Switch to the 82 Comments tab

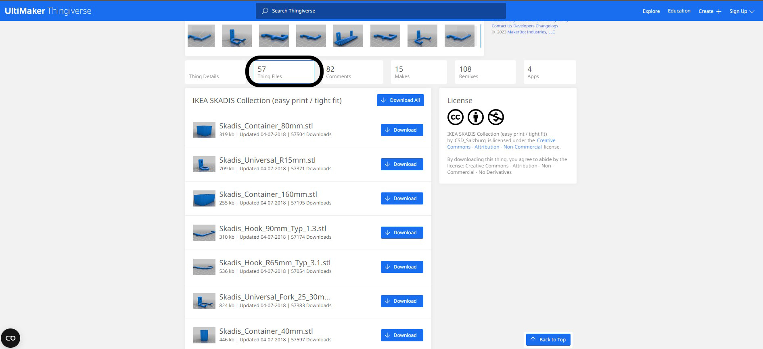click(353, 72)
